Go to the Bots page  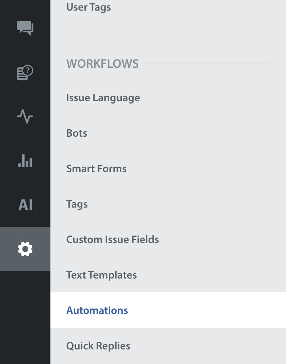pyautogui.click(x=77, y=133)
